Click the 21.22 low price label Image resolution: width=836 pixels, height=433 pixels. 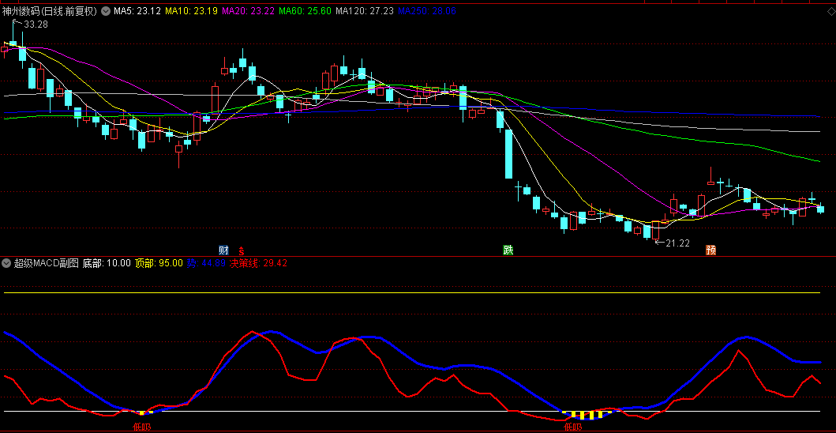[677, 243]
